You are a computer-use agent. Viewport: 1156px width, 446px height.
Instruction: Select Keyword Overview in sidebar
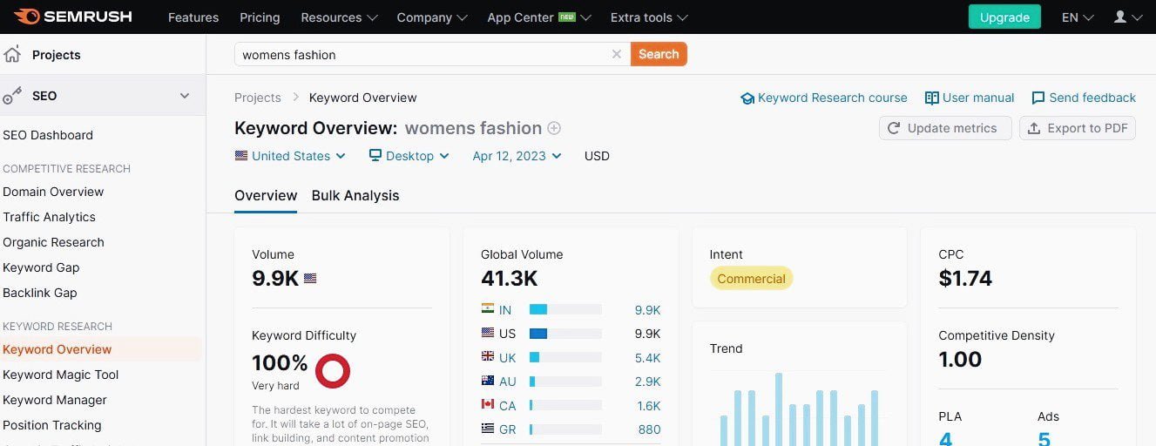click(57, 349)
